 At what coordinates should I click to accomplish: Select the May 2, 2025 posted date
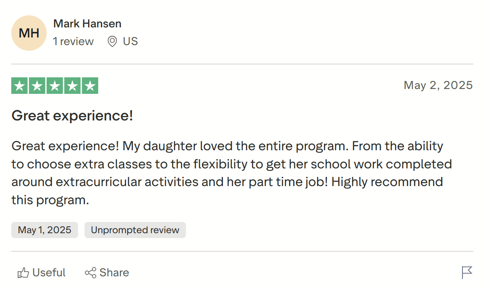(x=438, y=85)
